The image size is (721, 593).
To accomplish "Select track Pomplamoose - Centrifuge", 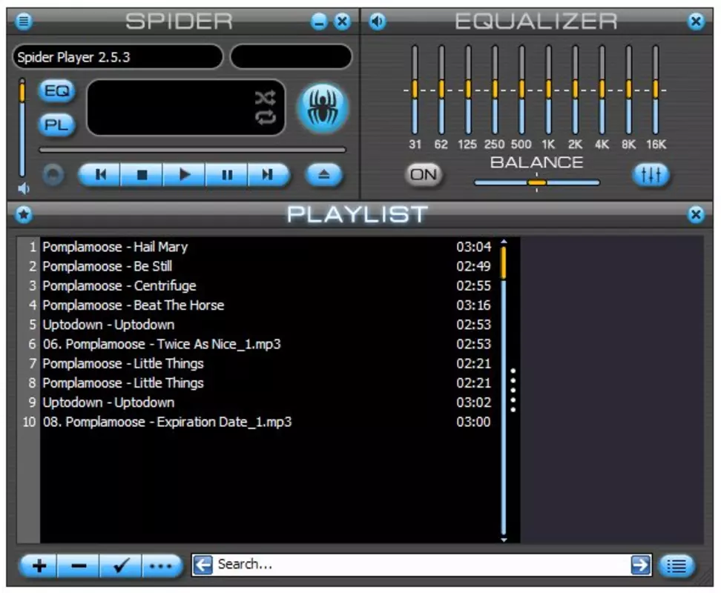I will coord(267,285).
